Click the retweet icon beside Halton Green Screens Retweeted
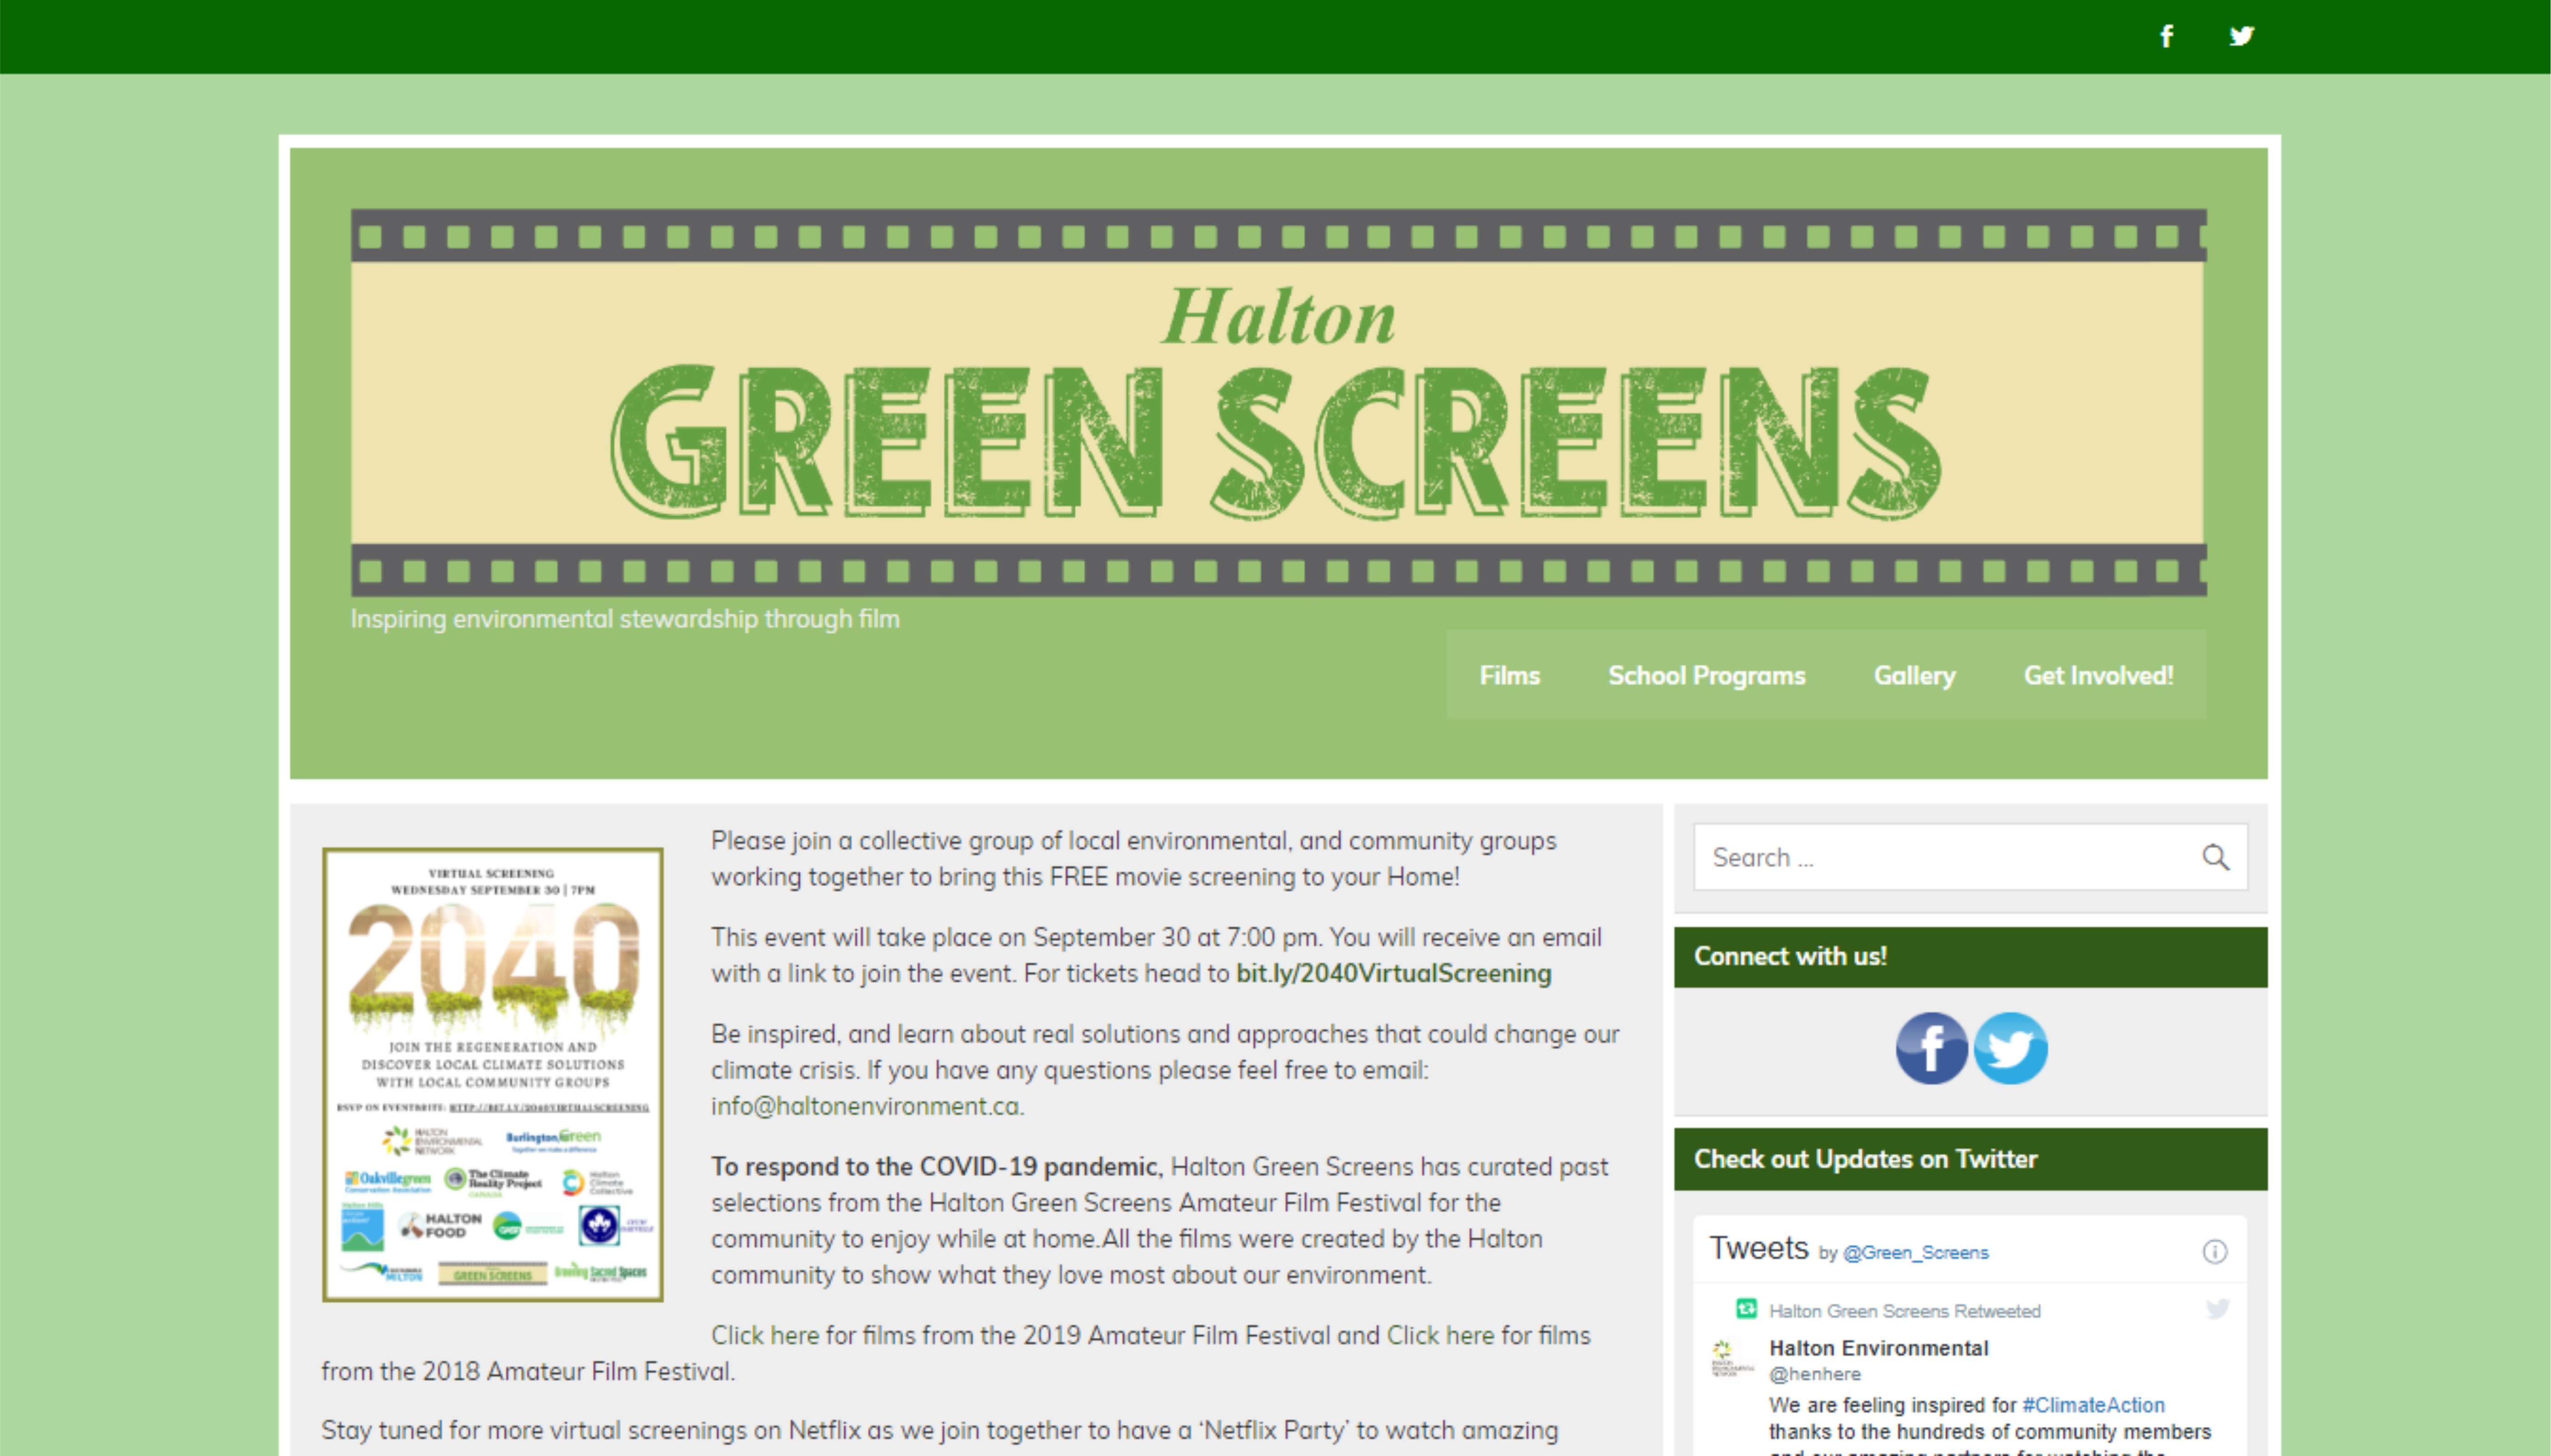This screenshot has width=2551, height=1456. pos(1746,1309)
